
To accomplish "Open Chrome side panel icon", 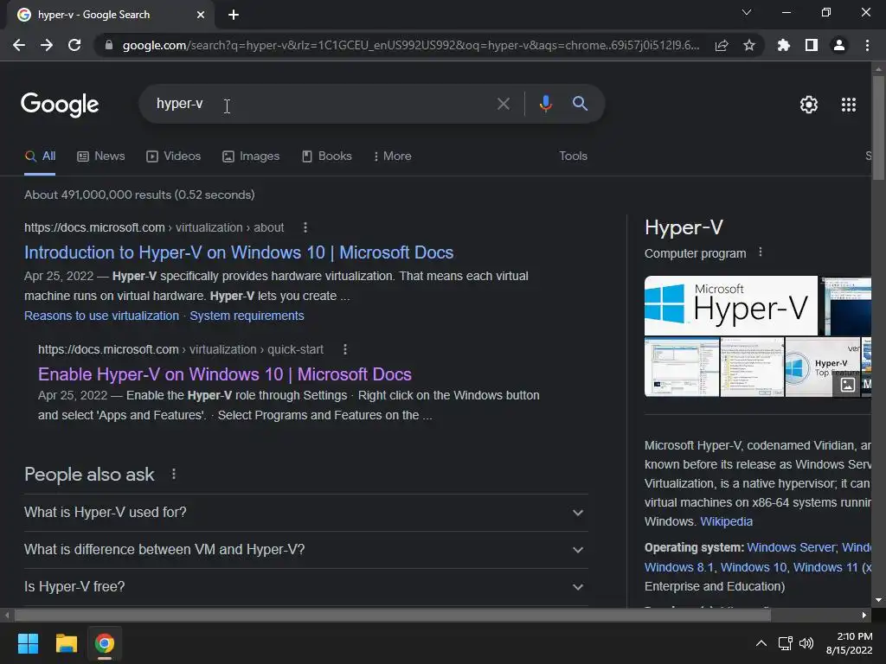I will (812, 45).
